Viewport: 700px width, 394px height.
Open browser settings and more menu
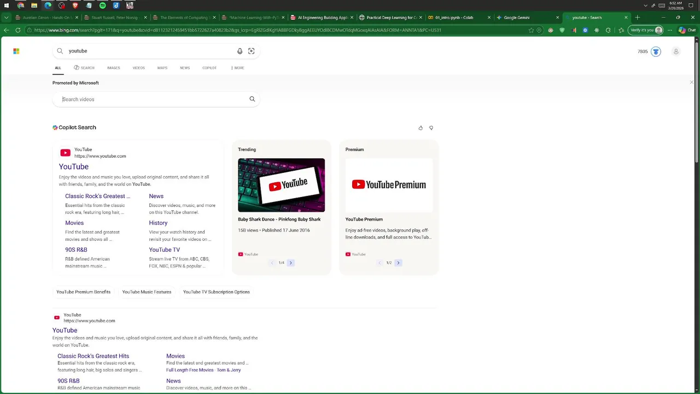click(x=670, y=30)
